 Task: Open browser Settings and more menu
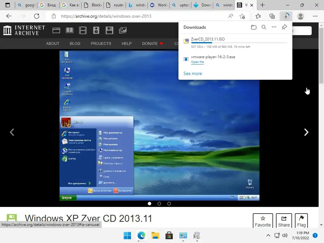coord(315,16)
